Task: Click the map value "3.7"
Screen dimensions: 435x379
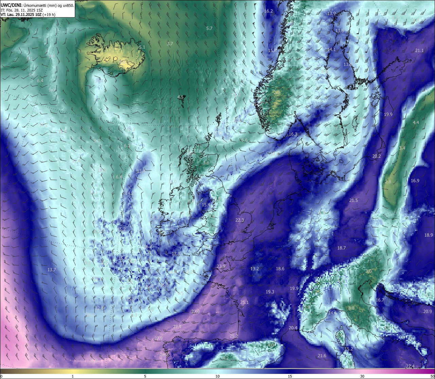Action: point(170,44)
